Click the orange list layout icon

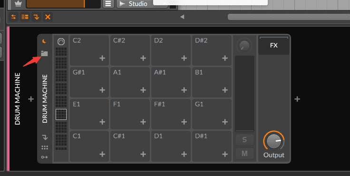click(25, 17)
